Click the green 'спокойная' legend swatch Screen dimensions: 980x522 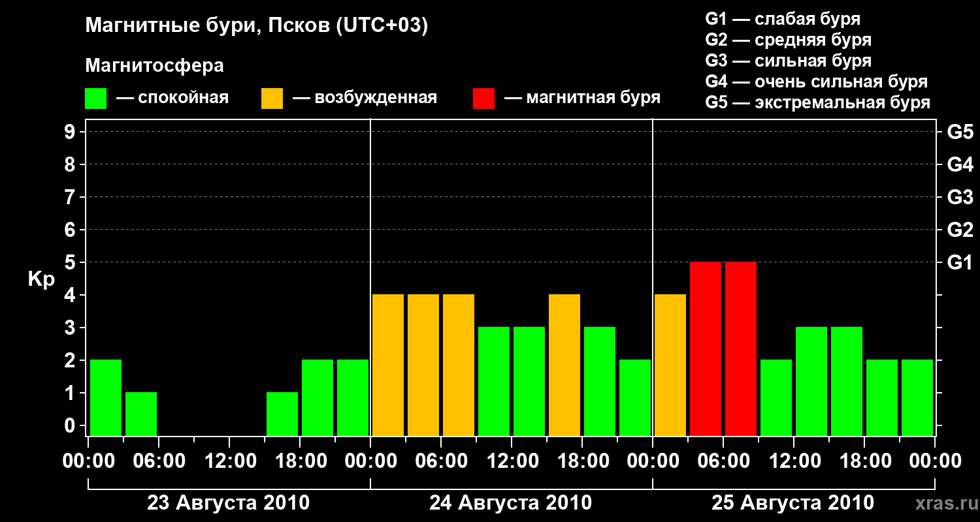coord(95,98)
